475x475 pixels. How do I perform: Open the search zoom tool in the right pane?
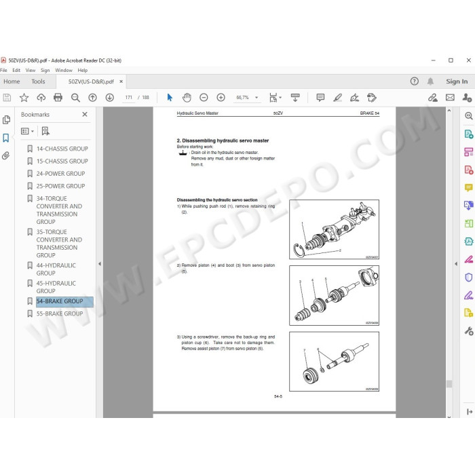[469, 116]
